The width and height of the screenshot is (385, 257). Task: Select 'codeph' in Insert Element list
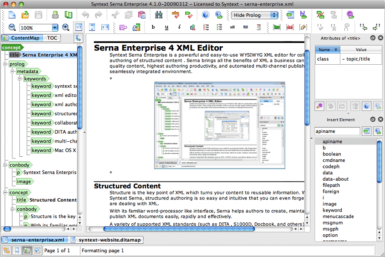coord(331,167)
